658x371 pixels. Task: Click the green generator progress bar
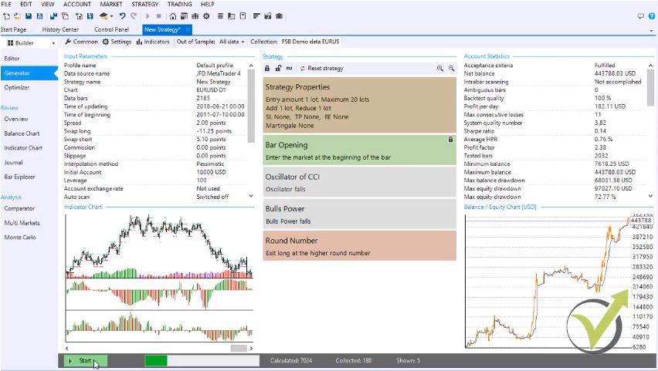pyautogui.click(x=155, y=360)
